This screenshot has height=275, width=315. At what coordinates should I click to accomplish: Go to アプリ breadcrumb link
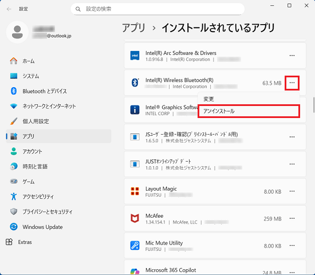[133, 27]
